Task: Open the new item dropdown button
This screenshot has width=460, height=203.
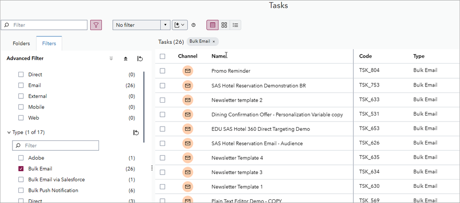Action: tap(180, 25)
